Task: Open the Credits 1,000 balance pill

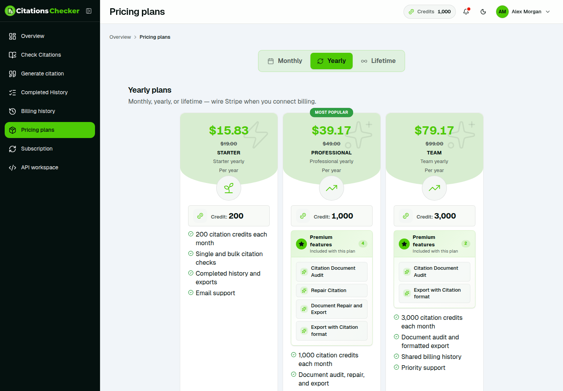Action: click(430, 12)
